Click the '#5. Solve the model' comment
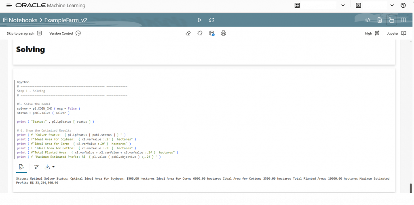The height and width of the screenshot is (205, 414). 34,104
